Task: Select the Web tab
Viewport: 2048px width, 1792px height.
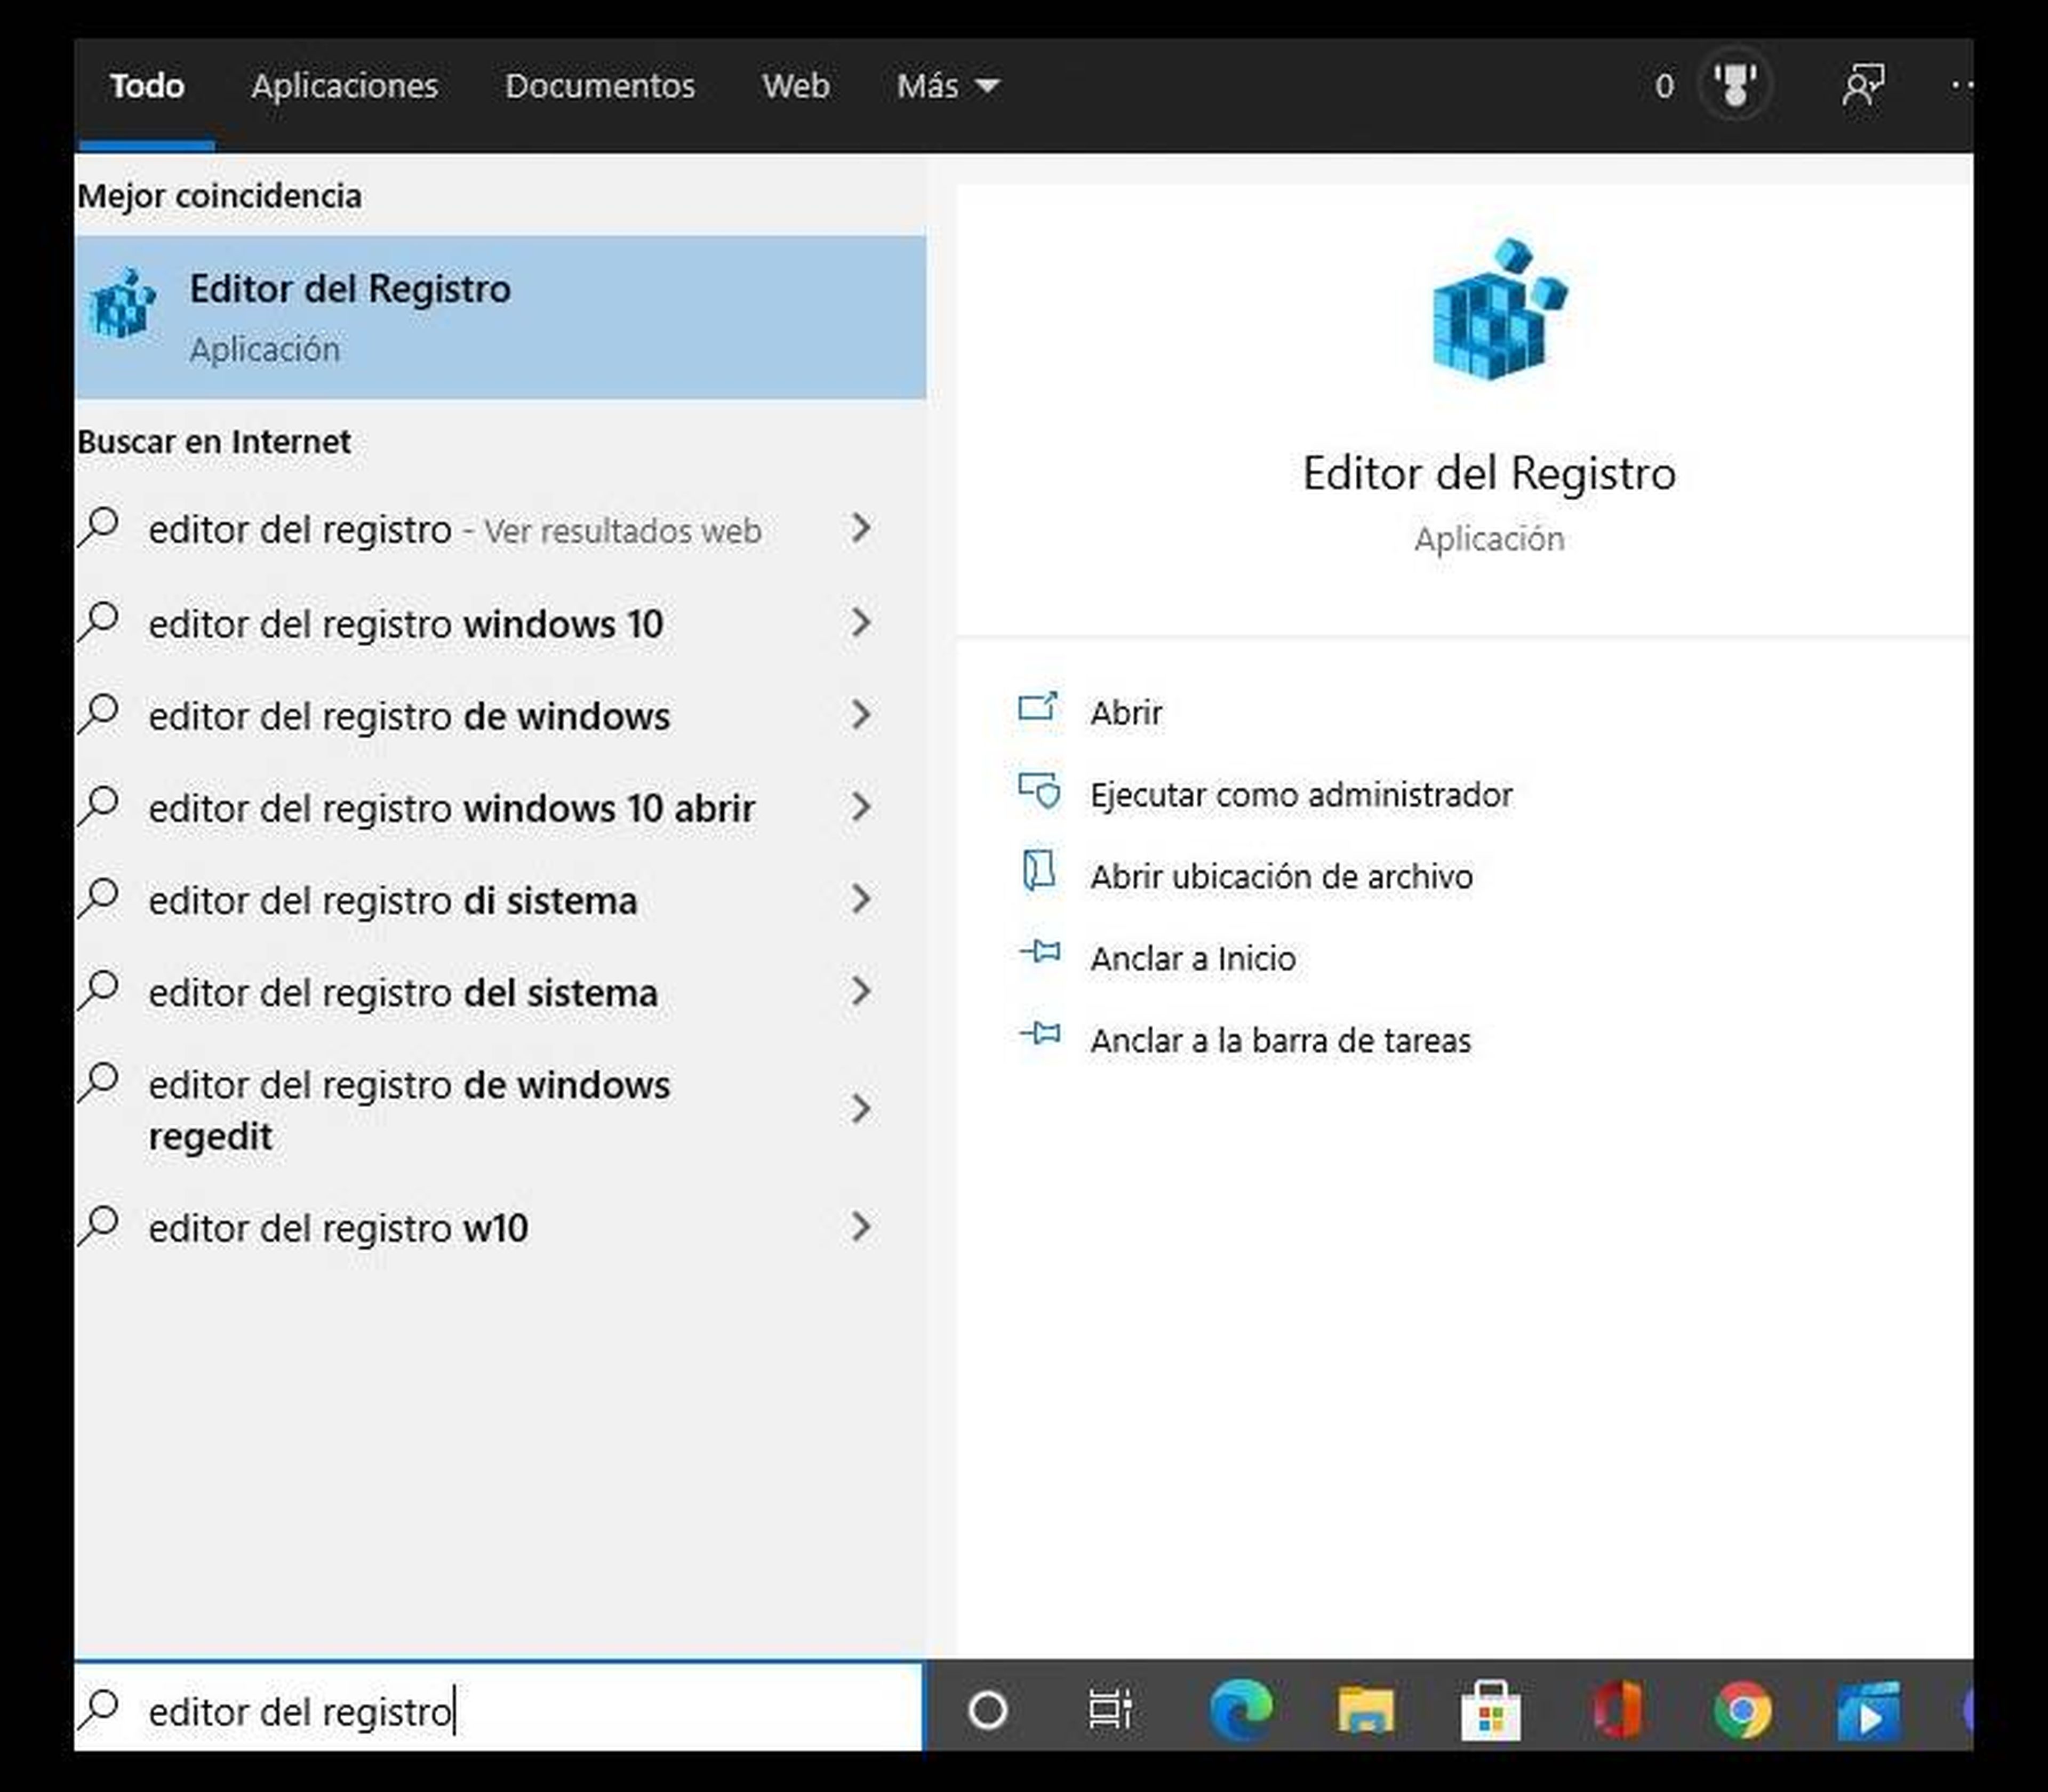Action: click(x=795, y=86)
